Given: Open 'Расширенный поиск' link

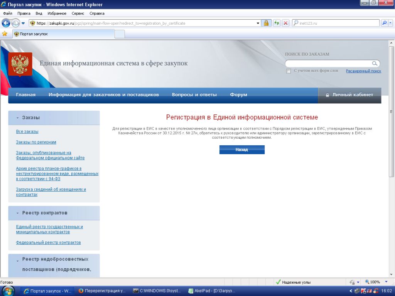Looking at the screenshot, I should tap(363, 71).
